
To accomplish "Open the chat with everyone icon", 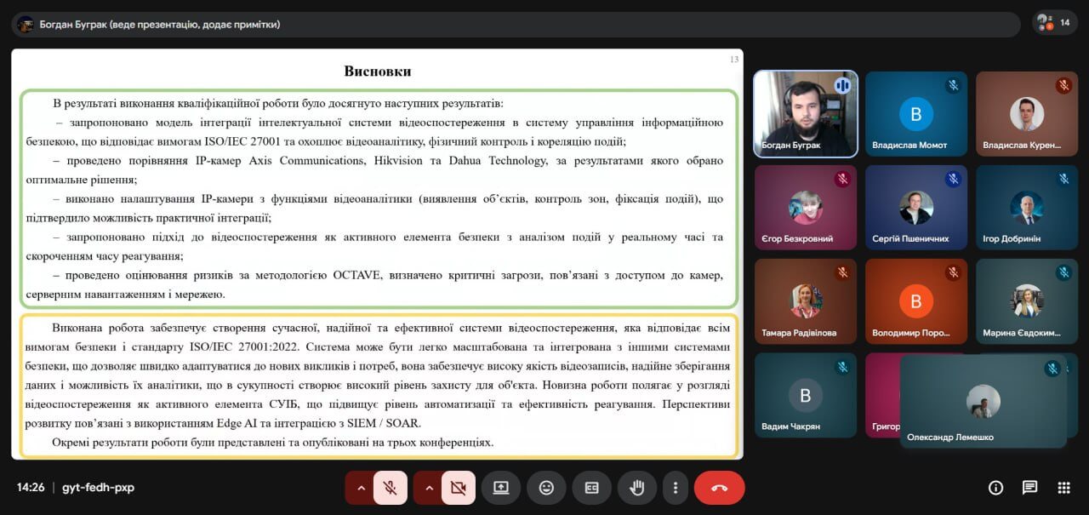I will point(1029,488).
